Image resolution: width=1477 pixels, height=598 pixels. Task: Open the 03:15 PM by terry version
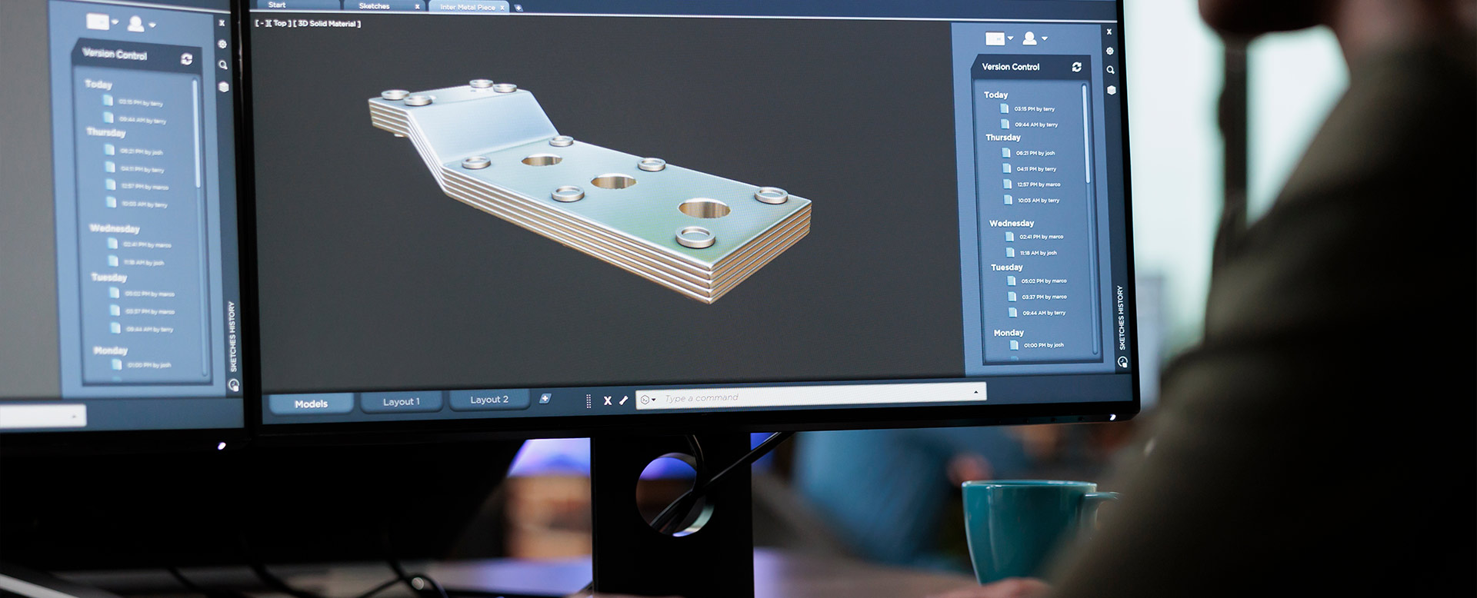(x=1033, y=109)
